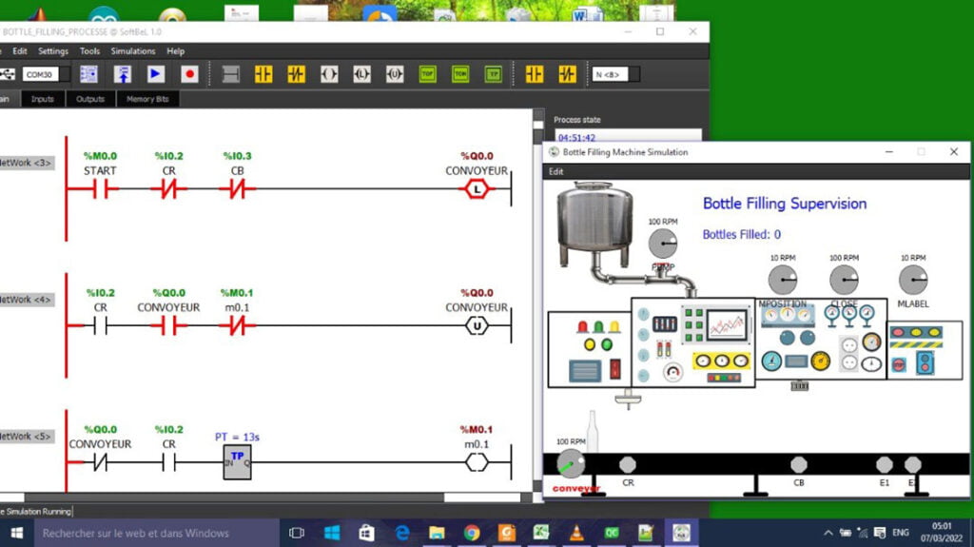Toggle the CB sensor on the conveyor
This screenshot has height=547, width=974.
tap(799, 464)
